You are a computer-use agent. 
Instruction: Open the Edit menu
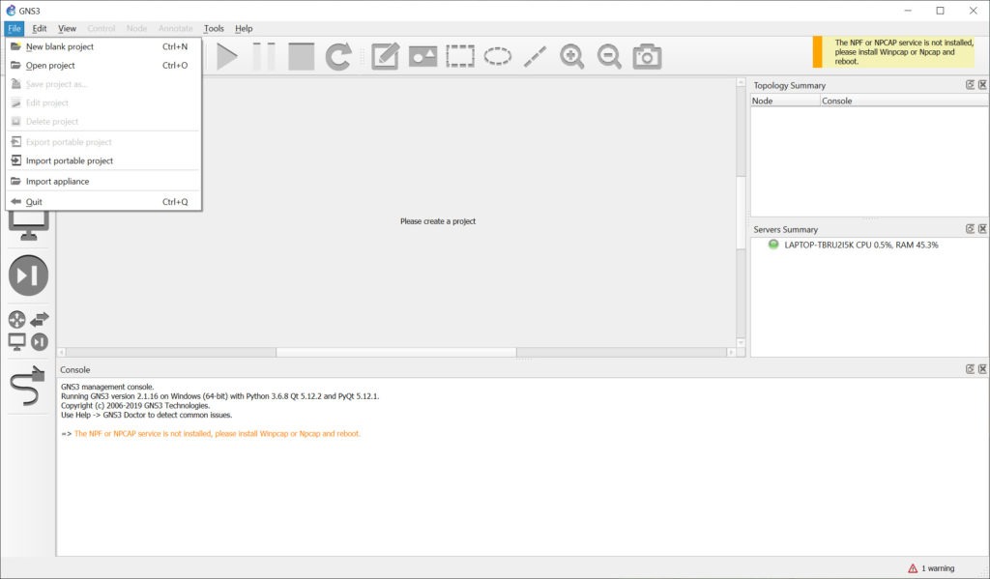pyautogui.click(x=39, y=28)
